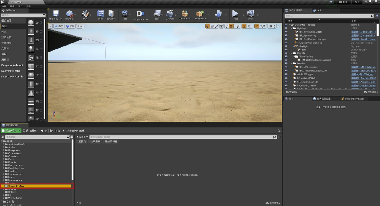Image resolution: width=380 pixels, height=206 pixels.
Task: Click the Save Current Level (保存当前关卡) icon
Action: pos(55,14)
